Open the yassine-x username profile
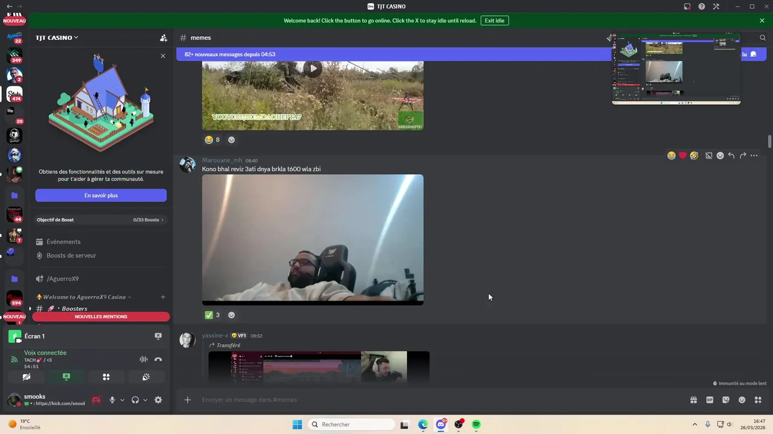Viewport: 773px width, 434px height. click(x=215, y=335)
